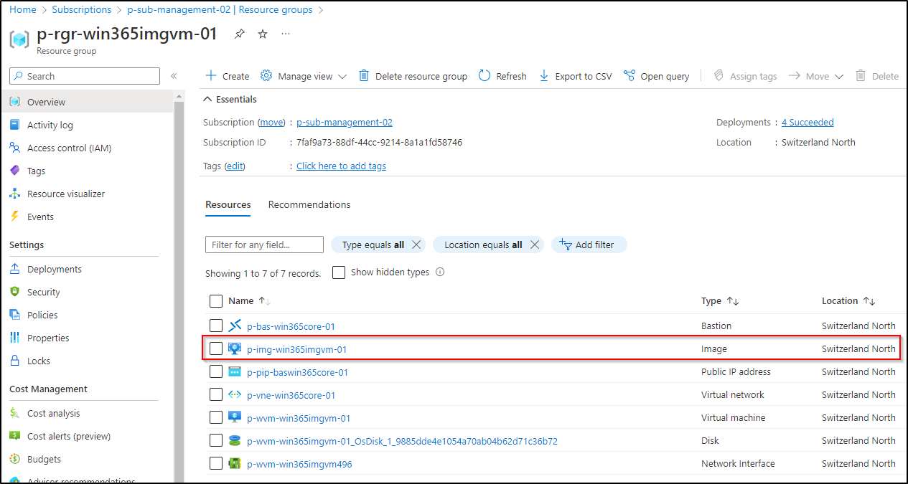
Task: Check the p-vne-win365core-01 row checkbox
Action: click(216, 395)
